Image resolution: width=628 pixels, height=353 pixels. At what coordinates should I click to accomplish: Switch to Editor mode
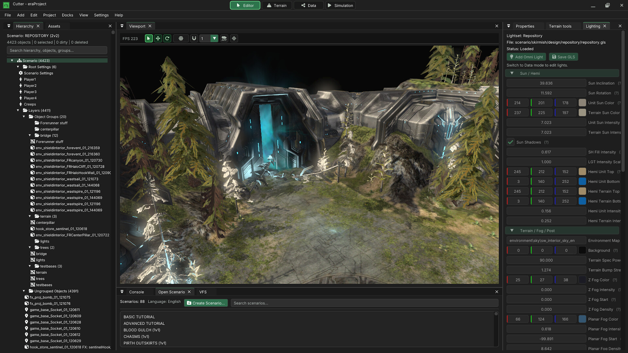pos(245,5)
